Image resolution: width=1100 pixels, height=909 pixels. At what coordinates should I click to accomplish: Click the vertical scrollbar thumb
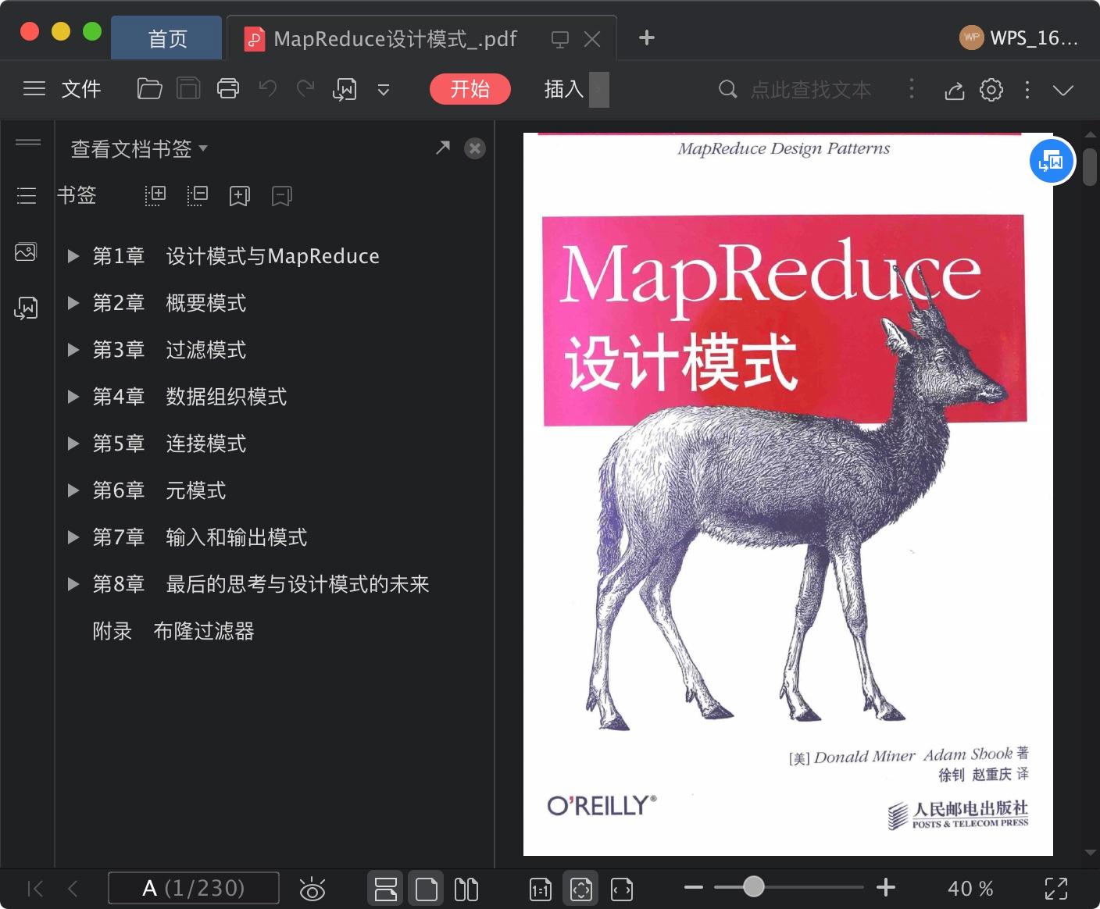click(x=1090, y=166)
